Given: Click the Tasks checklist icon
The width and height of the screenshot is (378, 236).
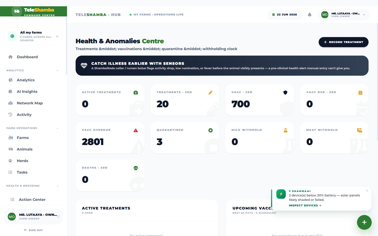Looking at the screenshot, I should point(10,172).
